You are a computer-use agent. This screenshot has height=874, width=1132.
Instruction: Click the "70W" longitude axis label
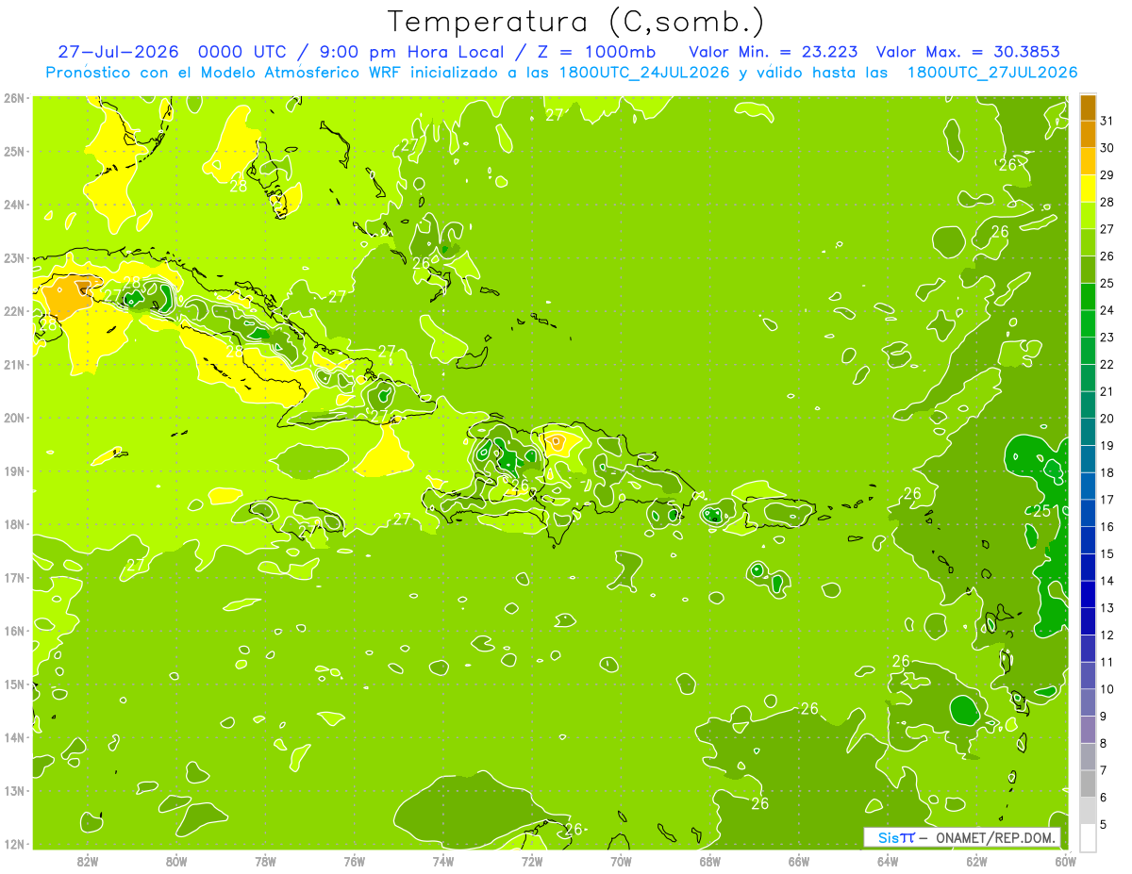(x=621, y=861)
